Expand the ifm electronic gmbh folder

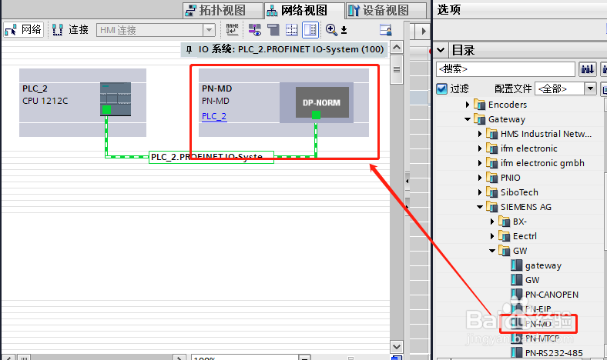tap(480, 163)
